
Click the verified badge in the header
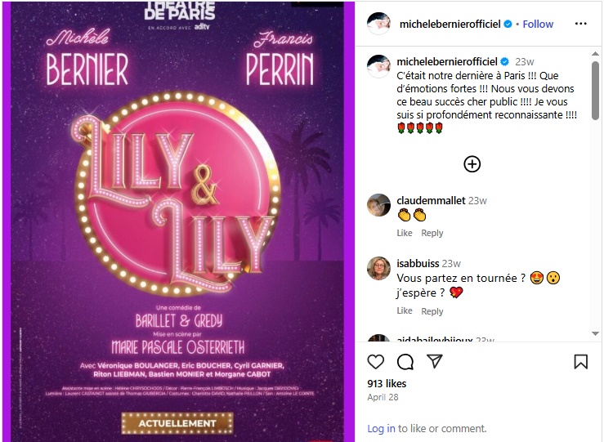[x=508, y=24]
